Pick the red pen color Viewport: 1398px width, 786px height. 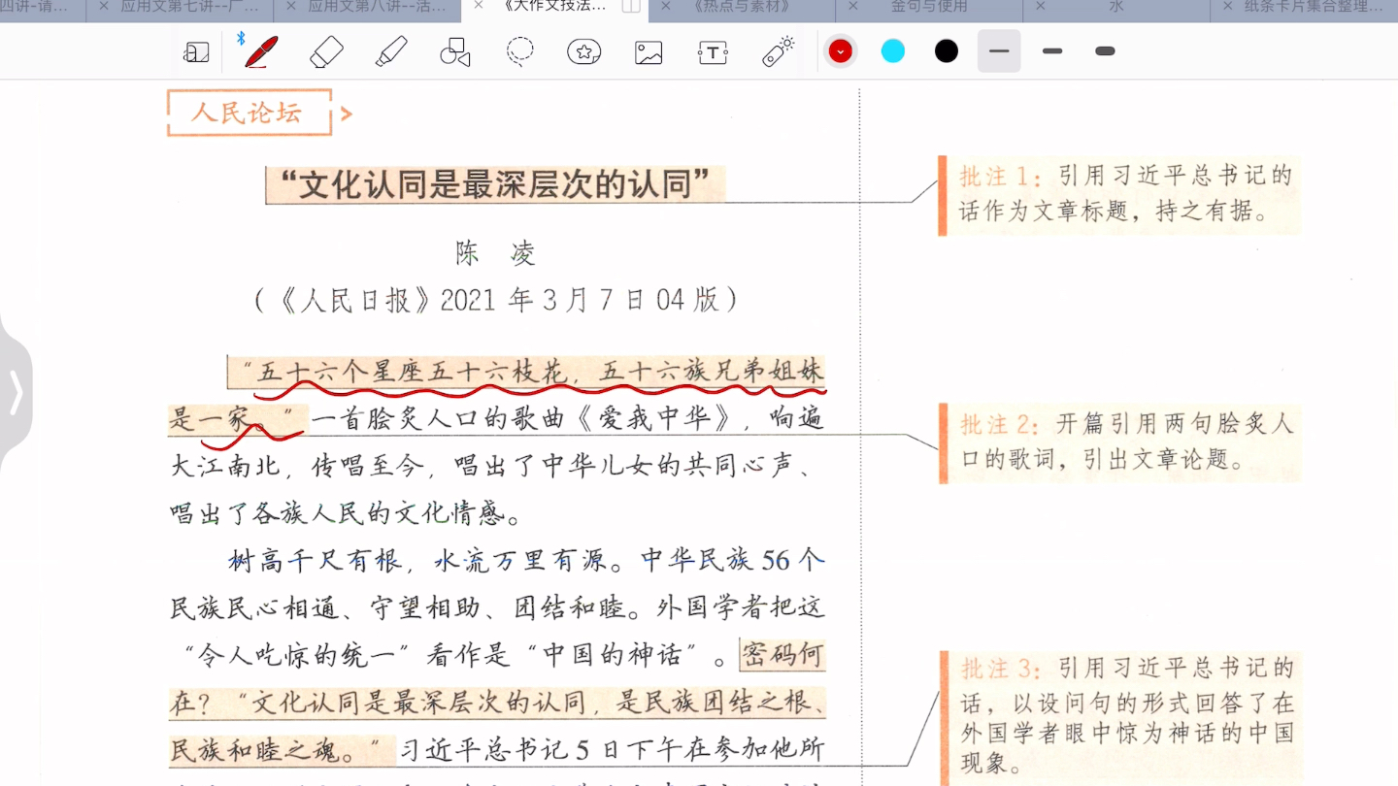tap(841, 51)
